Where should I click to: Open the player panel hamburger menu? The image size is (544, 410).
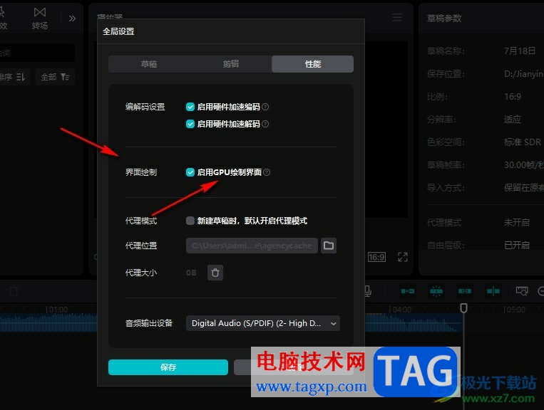pyautogui.click(x=397, y=17)
